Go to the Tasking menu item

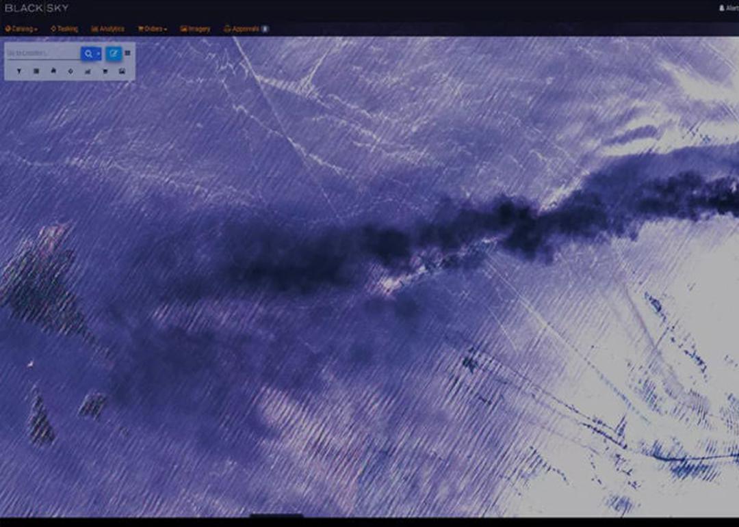[x=64, y=29]
